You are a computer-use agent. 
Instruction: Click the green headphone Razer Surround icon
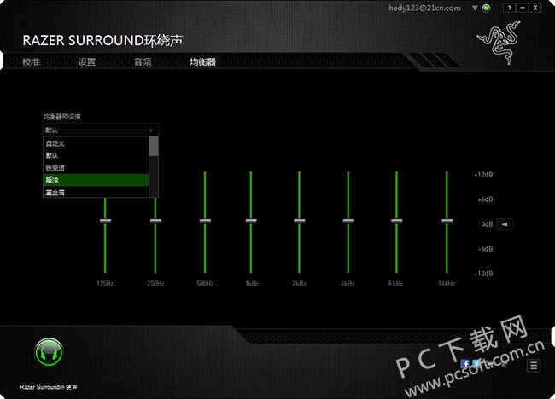(x=49, y=352)
